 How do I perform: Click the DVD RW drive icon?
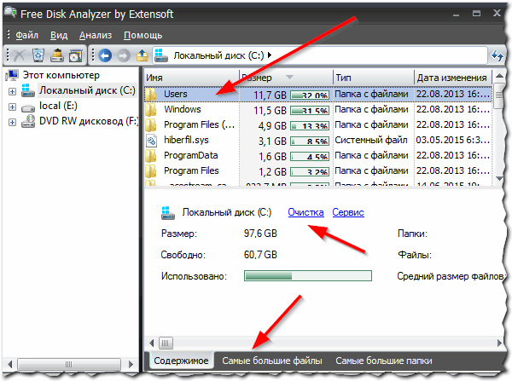click(x=28, y=121)
